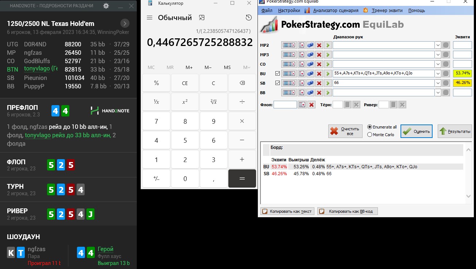Image resolution: width=476 pixels, height=269 pixels.
Task: Click Копировать как BB-код button
Action: pyautogui.click(x=347, y=211)
